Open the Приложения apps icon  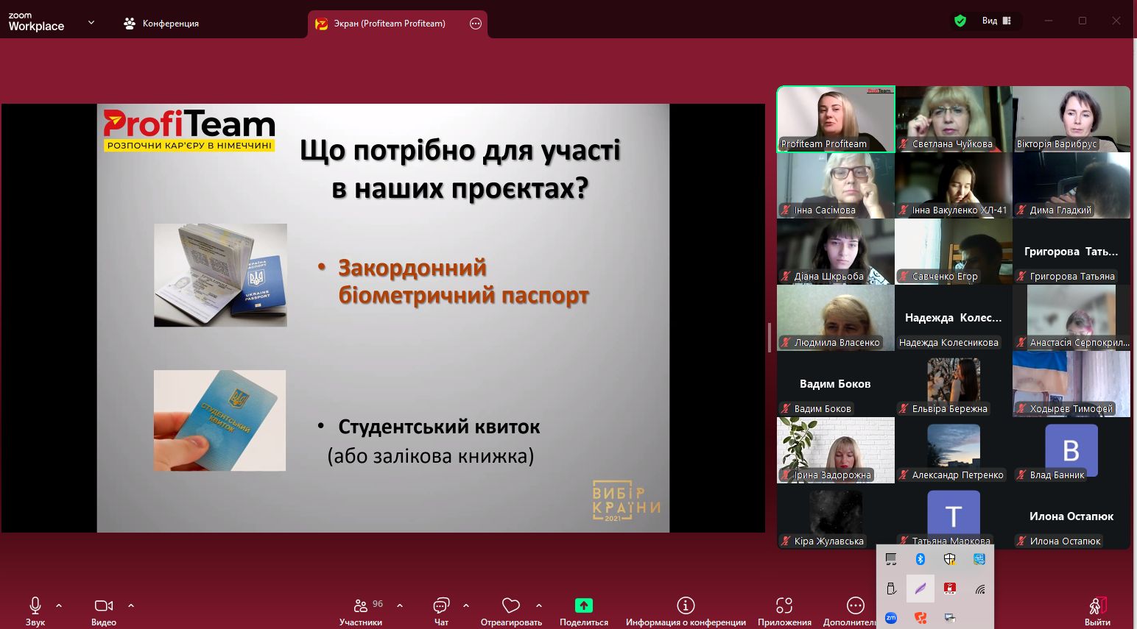pos(784,605)
